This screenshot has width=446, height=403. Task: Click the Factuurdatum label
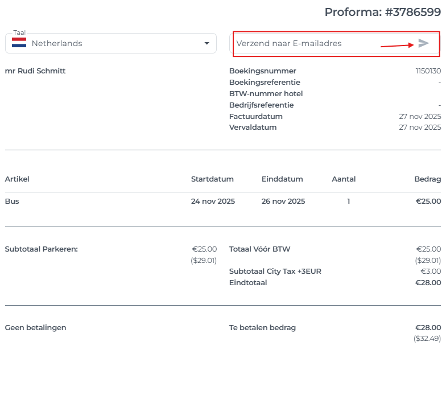click(x=255, y=116)
